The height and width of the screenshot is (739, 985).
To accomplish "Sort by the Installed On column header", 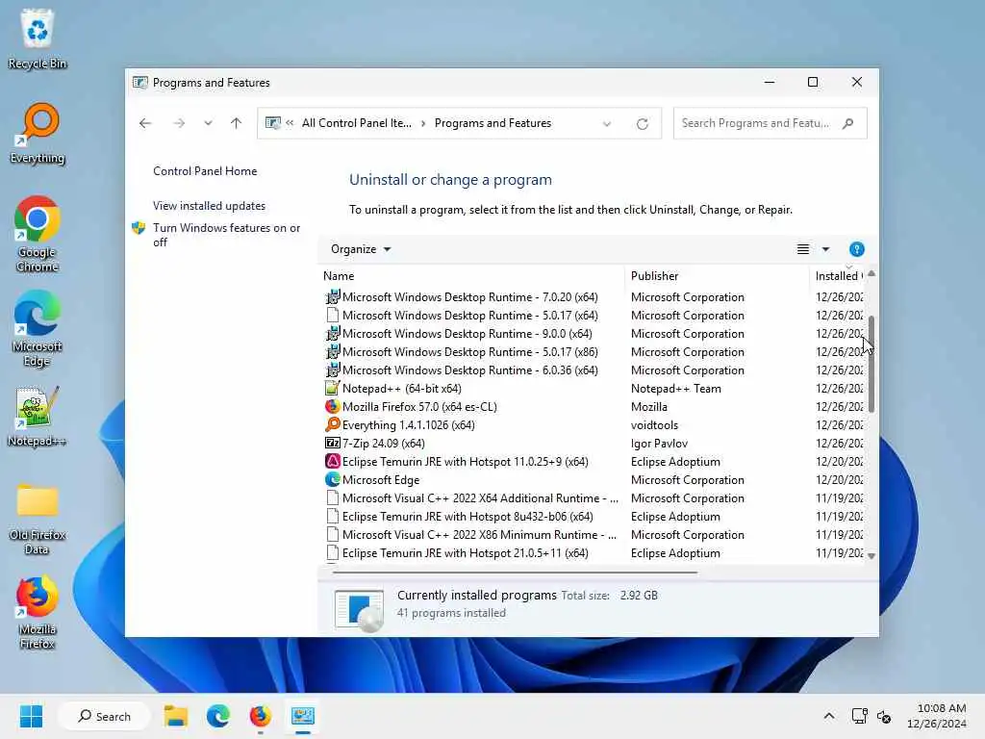I will (838, 276).
